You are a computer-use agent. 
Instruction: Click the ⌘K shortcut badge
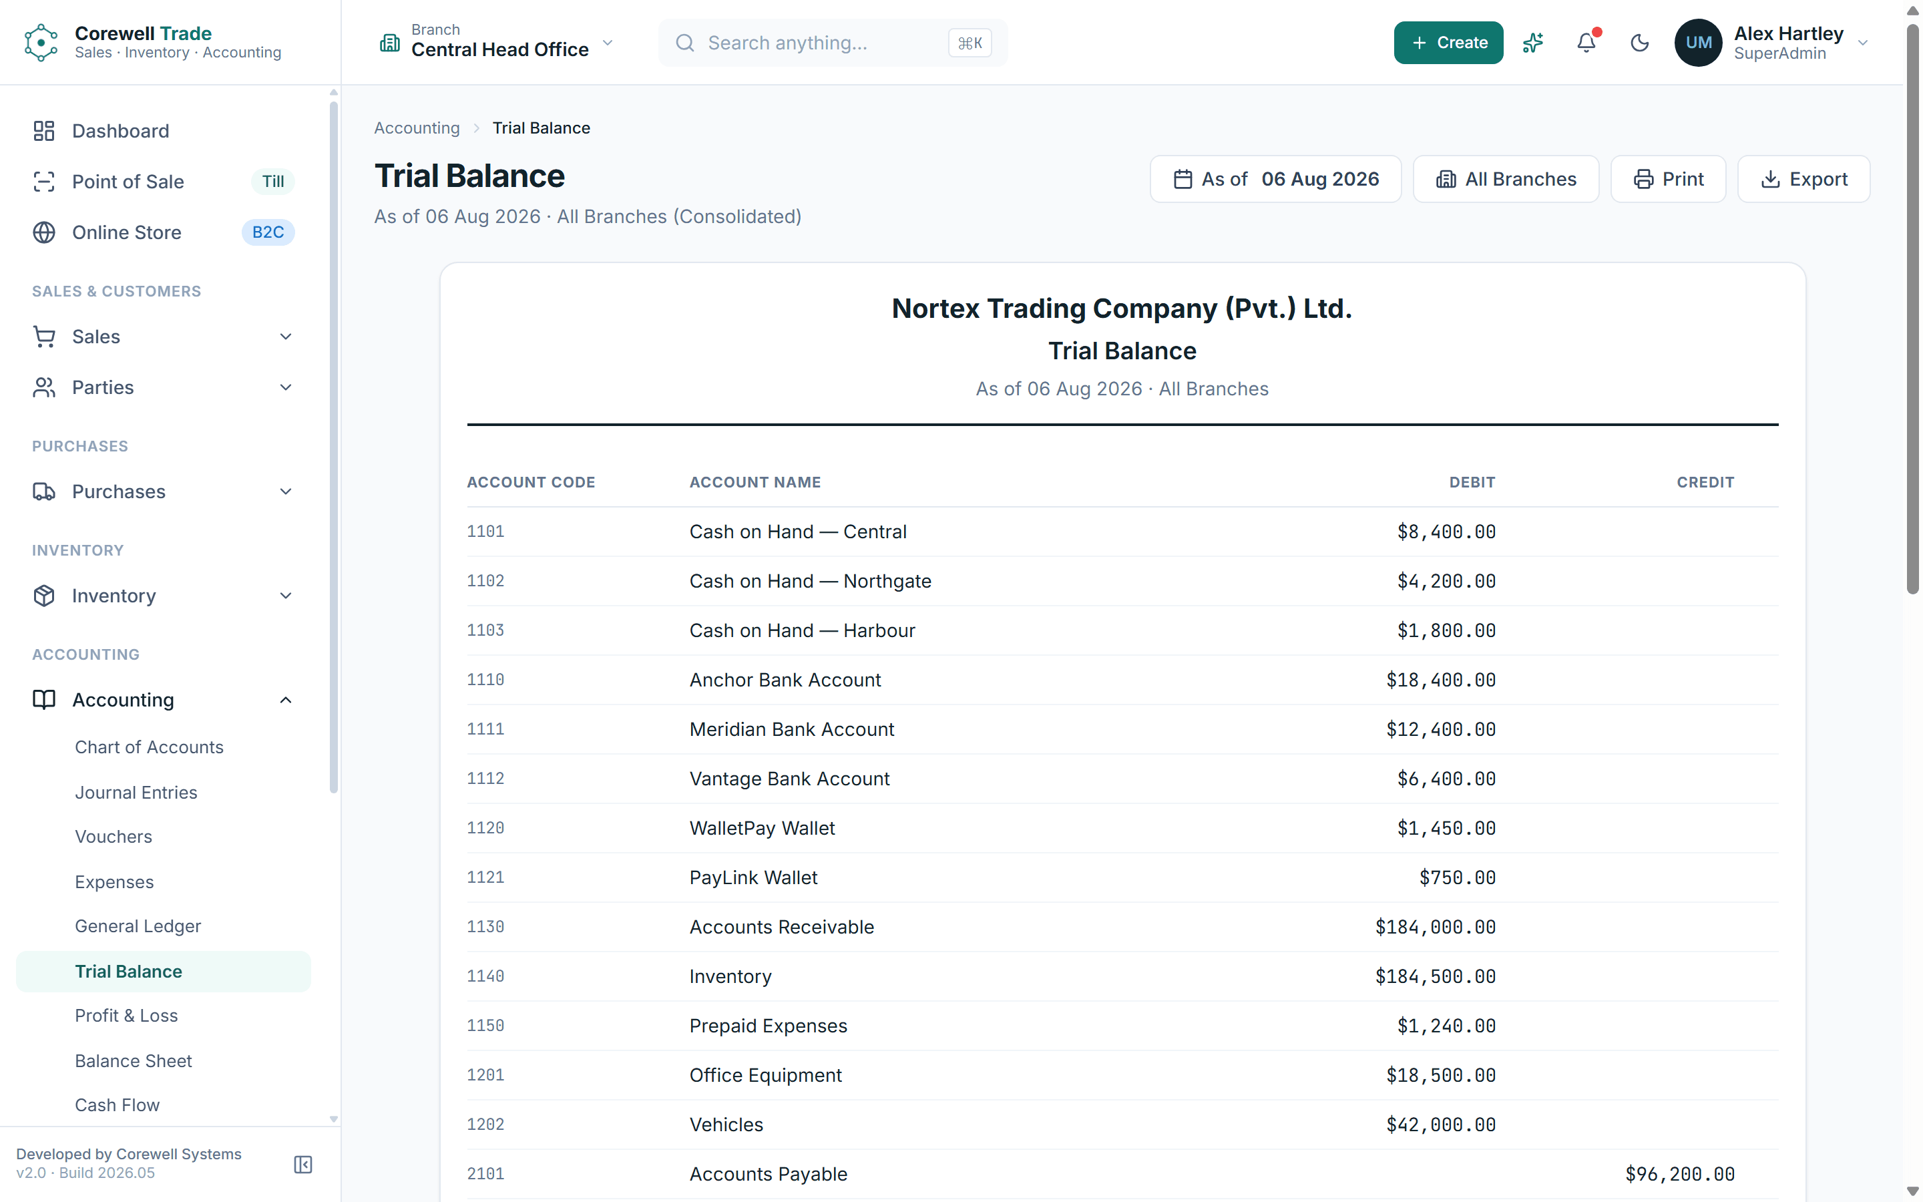(970, 43)
